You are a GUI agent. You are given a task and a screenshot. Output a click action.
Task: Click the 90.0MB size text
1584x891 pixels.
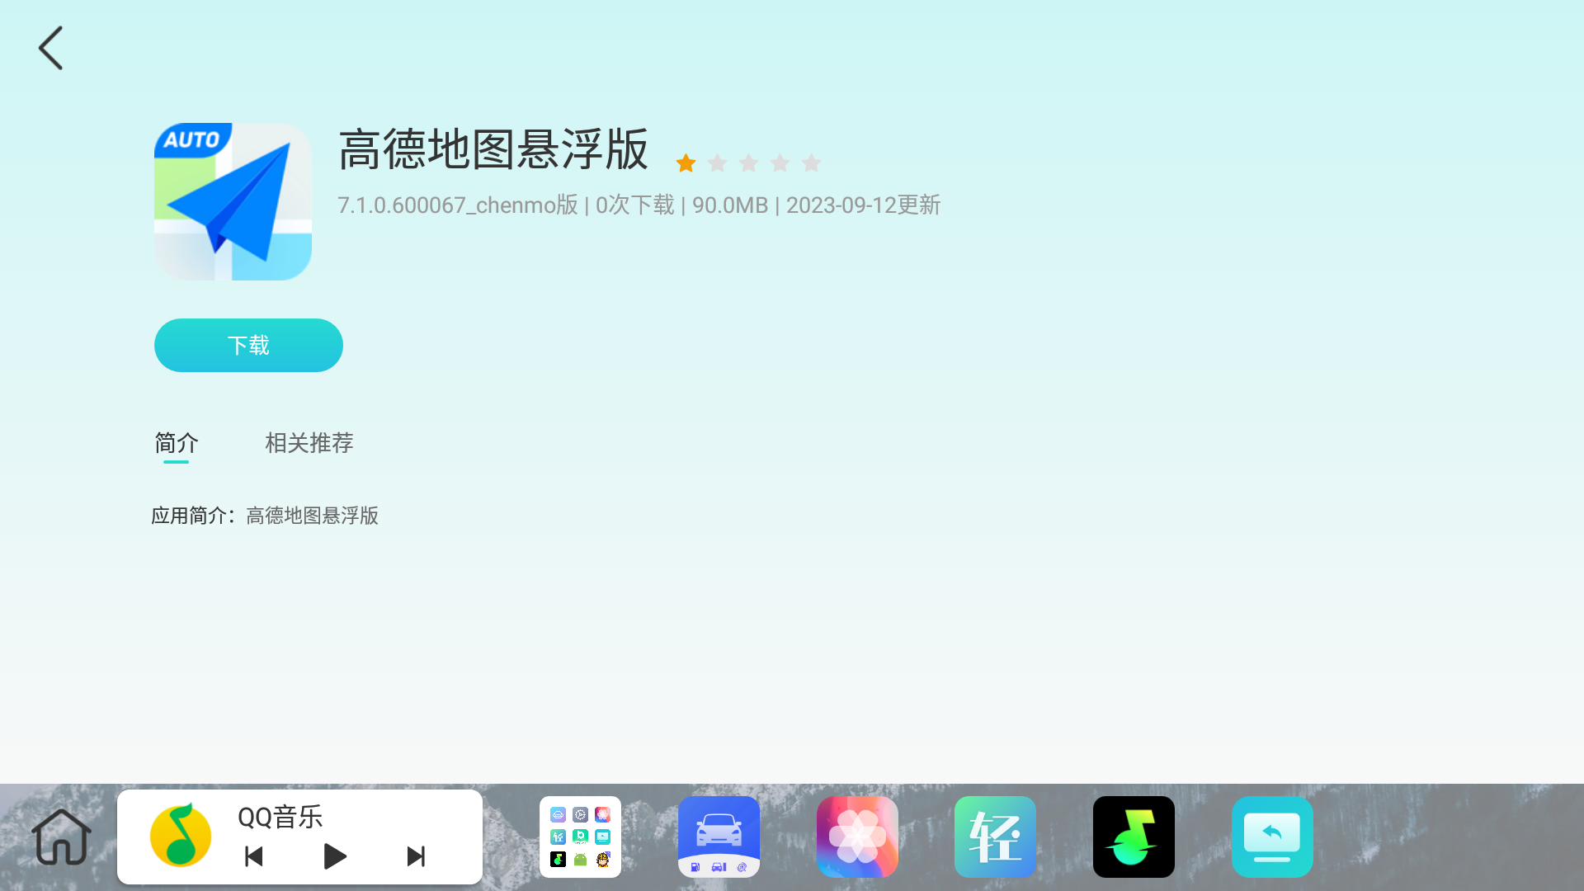click(x=730, y=205)
